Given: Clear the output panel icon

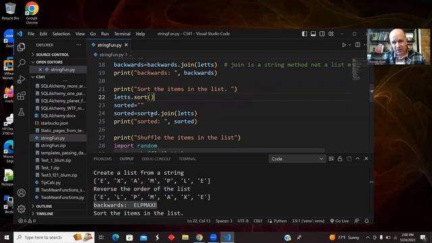Looking at the screenshot, I should coord(331,159).
